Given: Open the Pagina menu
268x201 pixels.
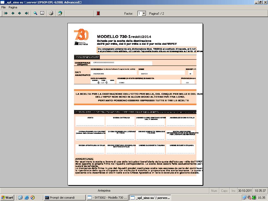Looking at the screenshot, I should 13,7.
